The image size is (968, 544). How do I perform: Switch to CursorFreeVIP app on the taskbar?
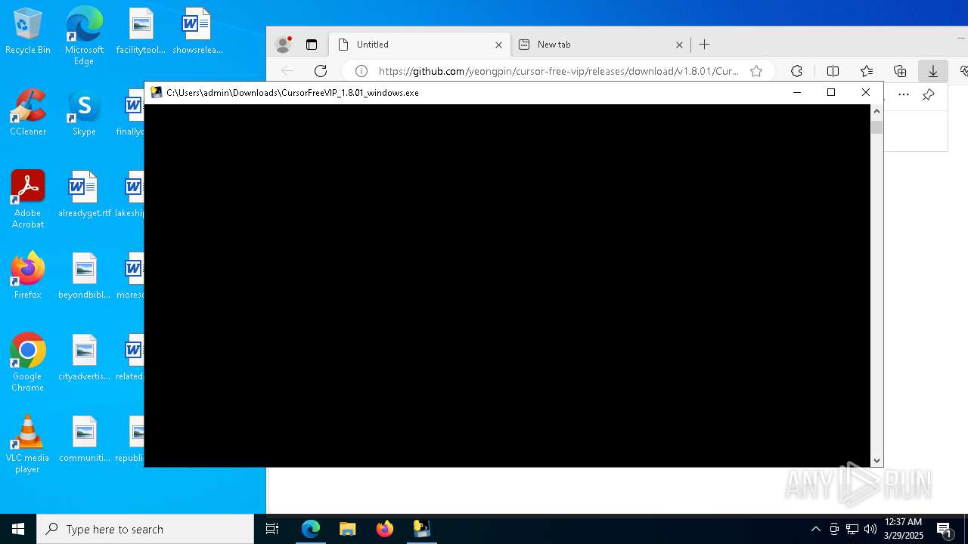422,529
